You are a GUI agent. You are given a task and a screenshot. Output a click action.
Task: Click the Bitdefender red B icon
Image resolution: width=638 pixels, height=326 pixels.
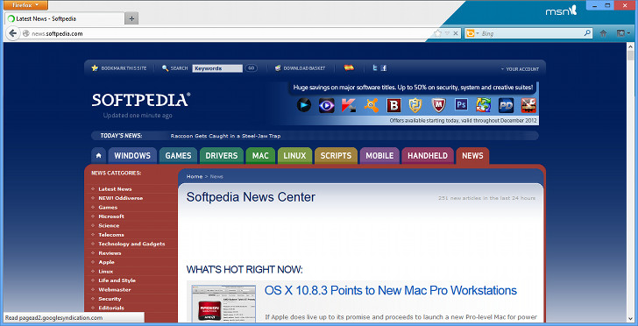[393, 105]
